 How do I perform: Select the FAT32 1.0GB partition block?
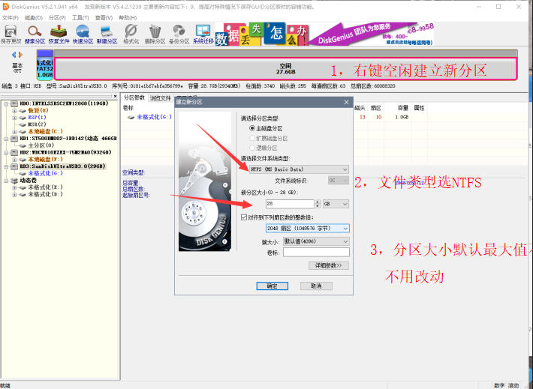tap(44, 65)
